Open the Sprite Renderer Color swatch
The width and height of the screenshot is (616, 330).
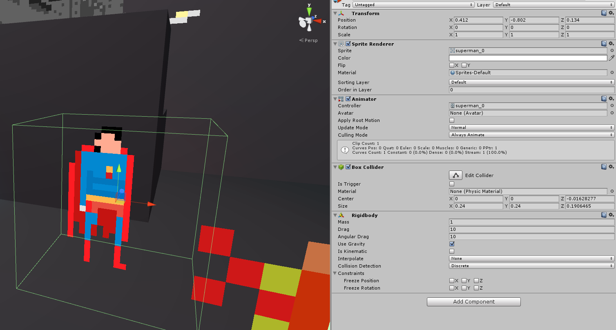(x=528, y=58)
